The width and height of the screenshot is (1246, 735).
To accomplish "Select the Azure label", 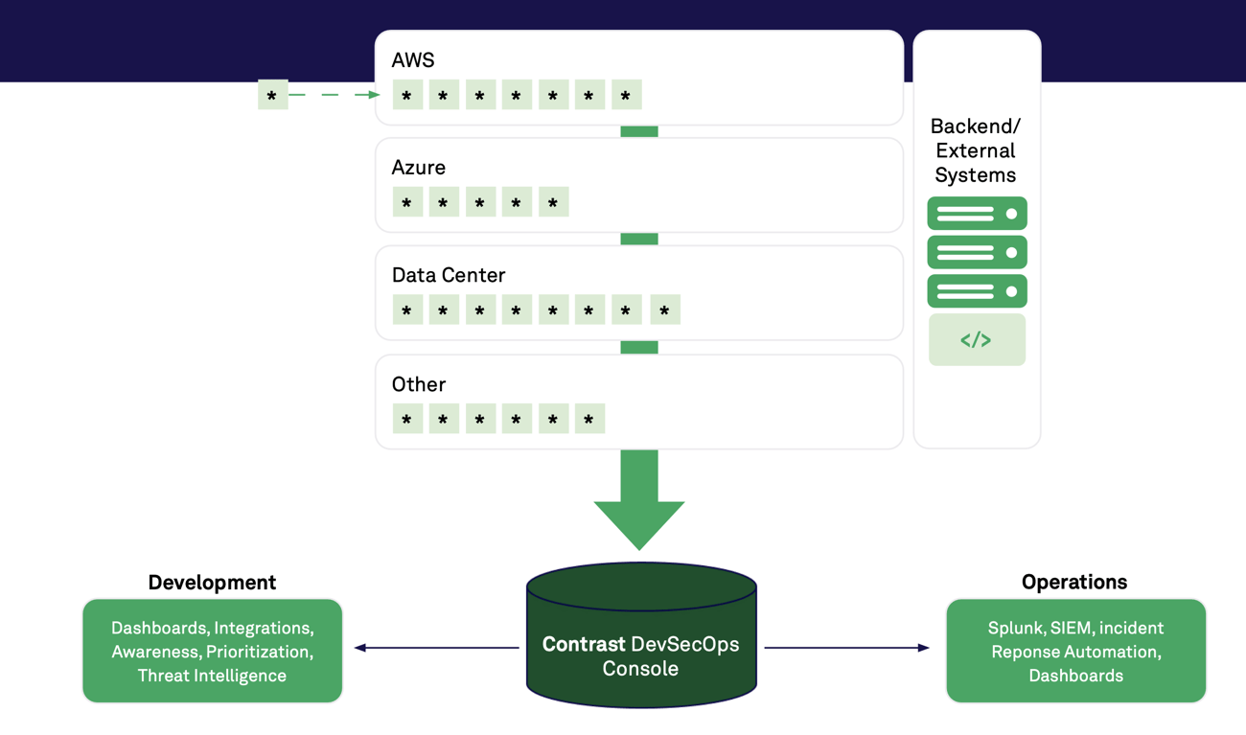I will pos(419,167).
